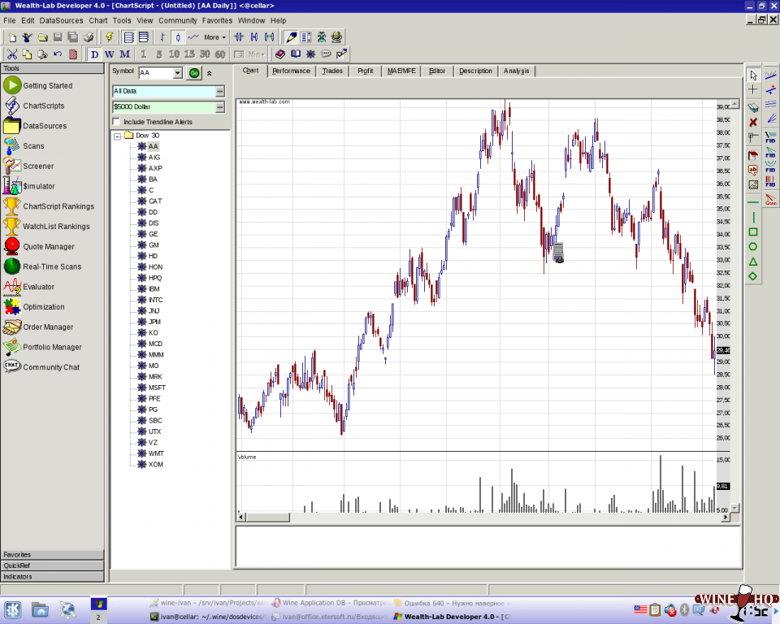Click the red X delete drawing tool
Image resolution: width=780 pixels, height=624 pixels.
[753, 122]
